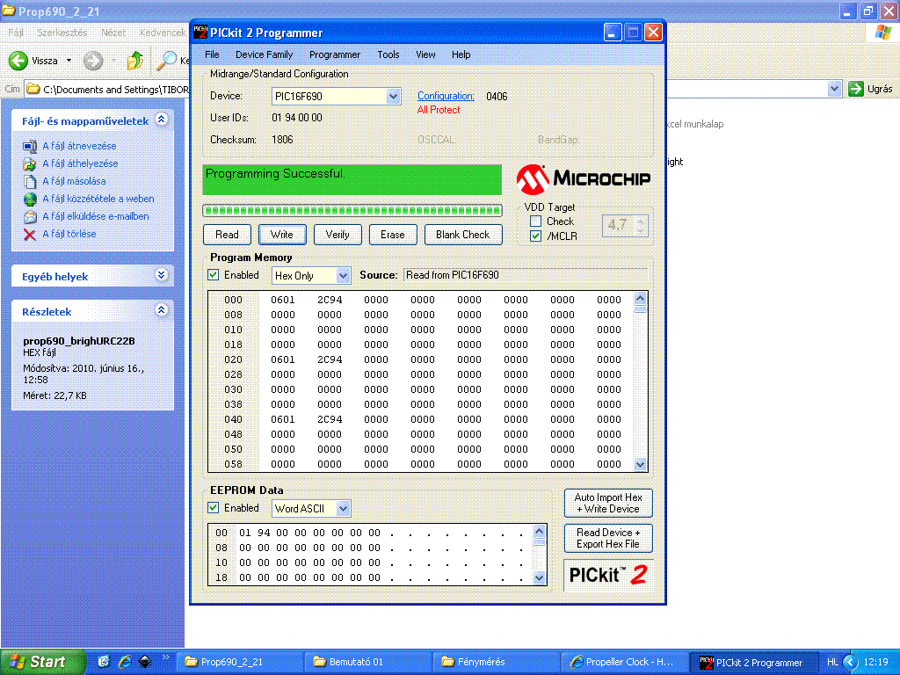Collapse the Részletek panel
This screenshot has height=675, width=900.
click(162, 310)
